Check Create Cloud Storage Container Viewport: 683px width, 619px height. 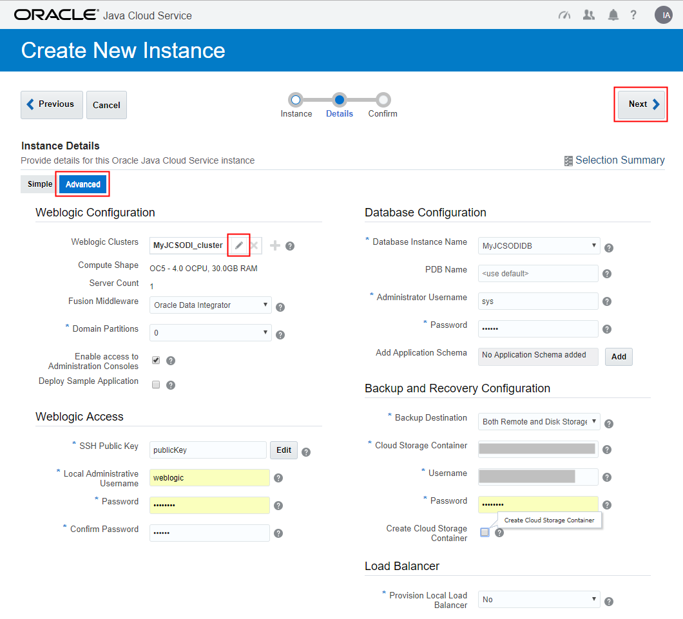[x=484, y=532]
